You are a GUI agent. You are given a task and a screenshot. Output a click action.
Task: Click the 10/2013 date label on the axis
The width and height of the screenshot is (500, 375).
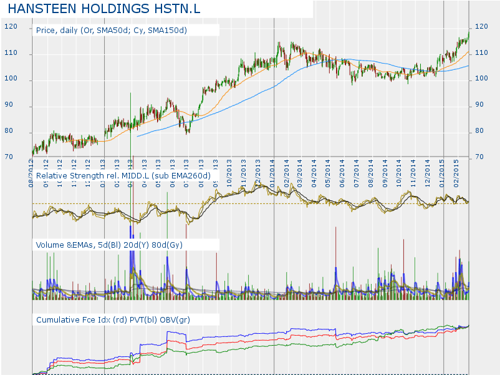coord(229,170)
